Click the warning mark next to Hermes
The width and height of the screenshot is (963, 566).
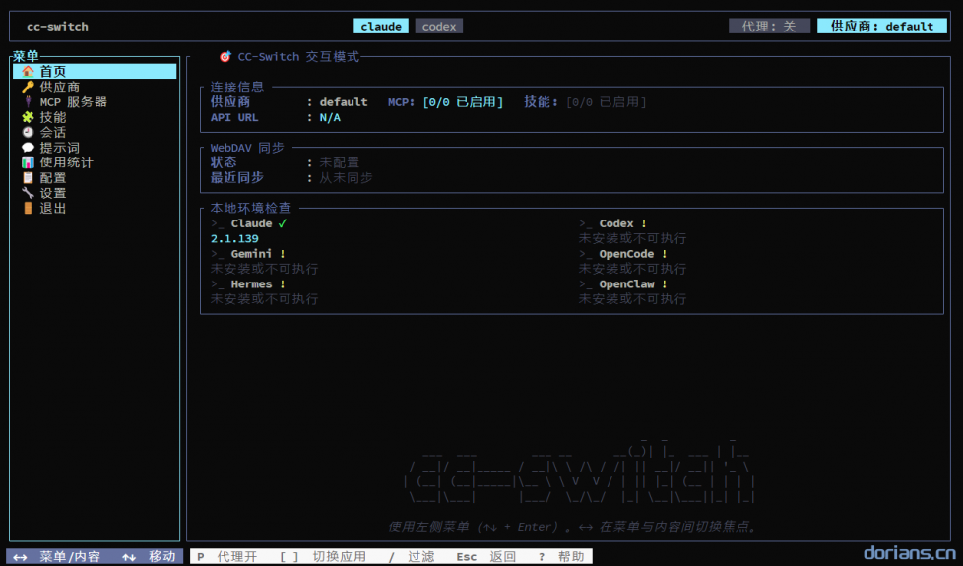(283, 284)
